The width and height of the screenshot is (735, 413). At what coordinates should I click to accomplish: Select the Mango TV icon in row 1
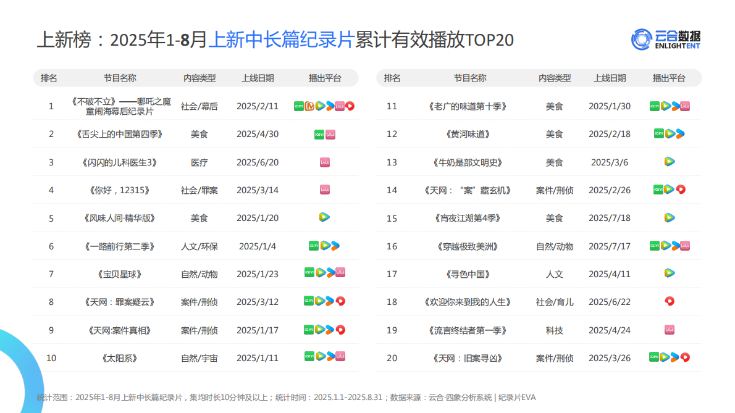point(309,106)
